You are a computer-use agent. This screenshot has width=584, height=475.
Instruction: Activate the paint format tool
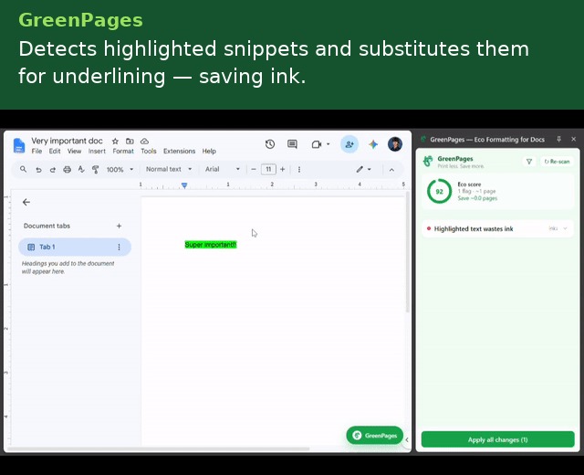click(95, 170)
